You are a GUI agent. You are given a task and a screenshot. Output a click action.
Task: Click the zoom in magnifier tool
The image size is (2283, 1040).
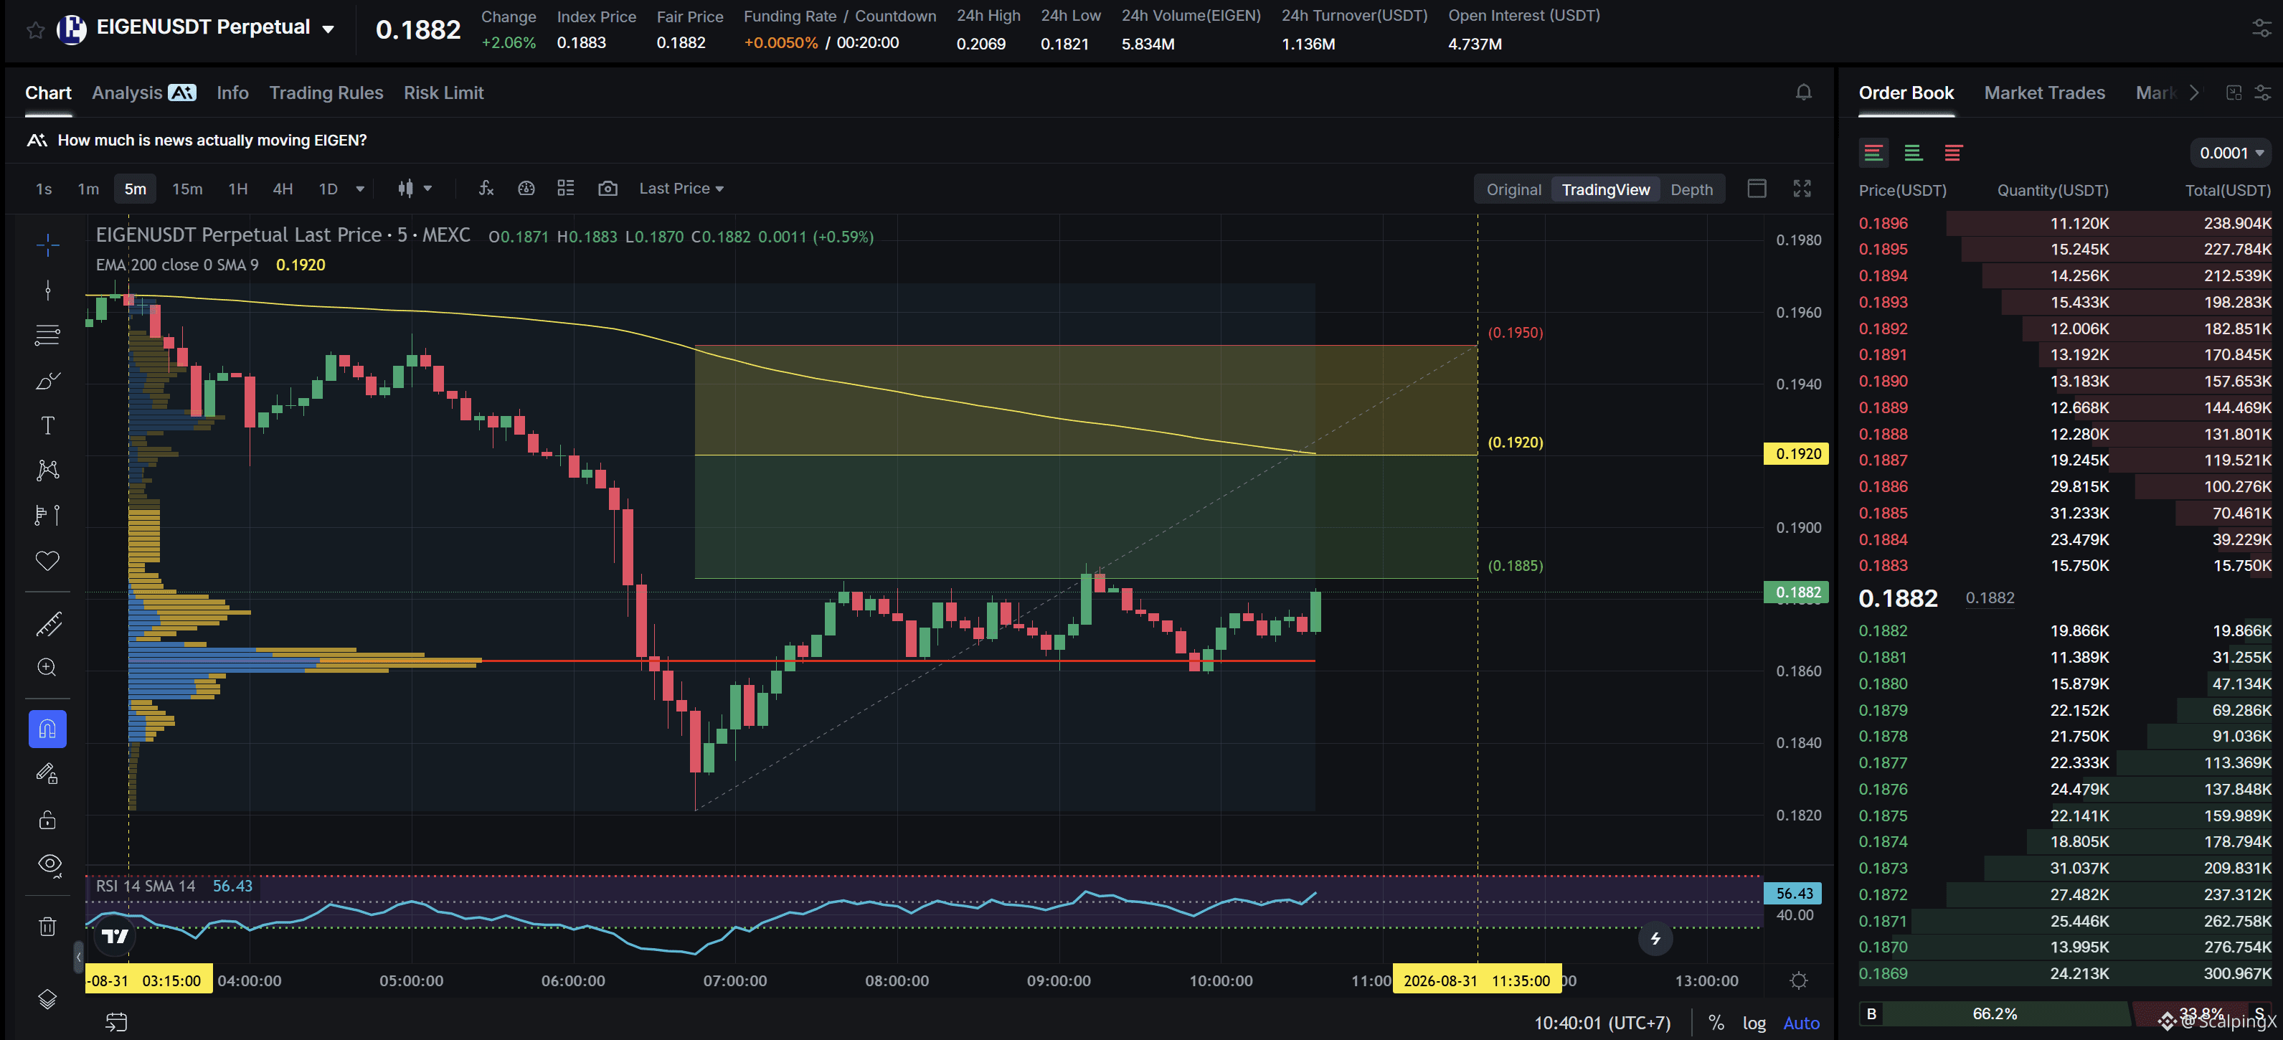click(x=48, y=668)
